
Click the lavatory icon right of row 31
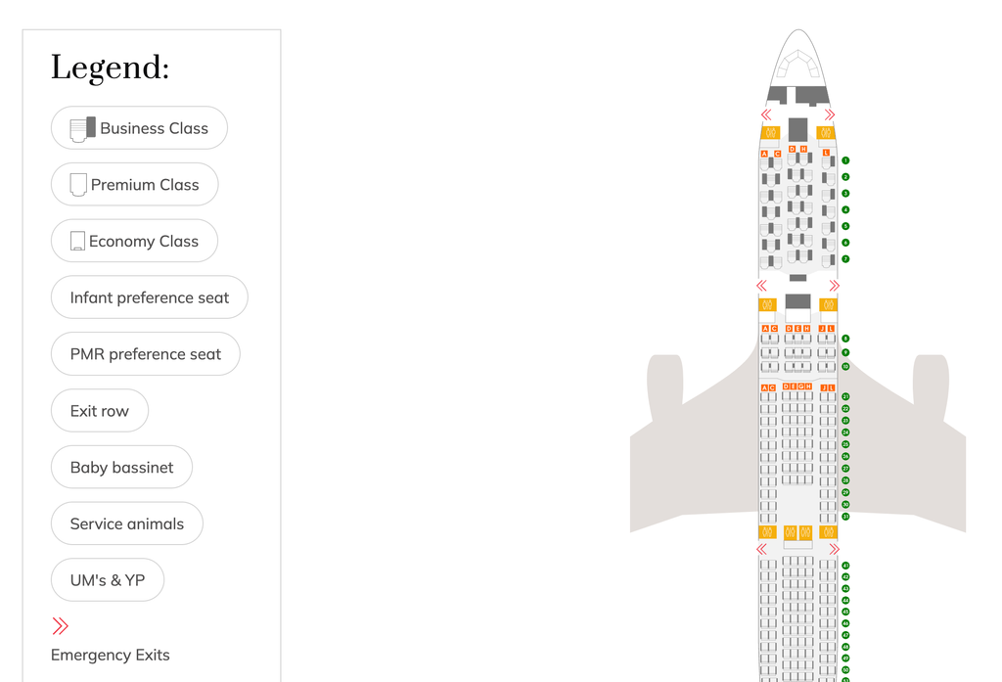tap(828, 531)
